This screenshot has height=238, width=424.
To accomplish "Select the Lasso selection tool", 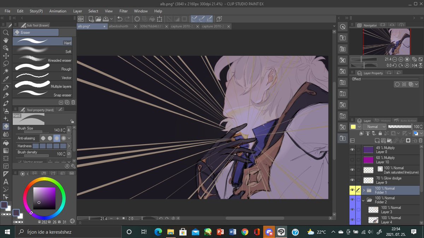I will coord(6,64).
